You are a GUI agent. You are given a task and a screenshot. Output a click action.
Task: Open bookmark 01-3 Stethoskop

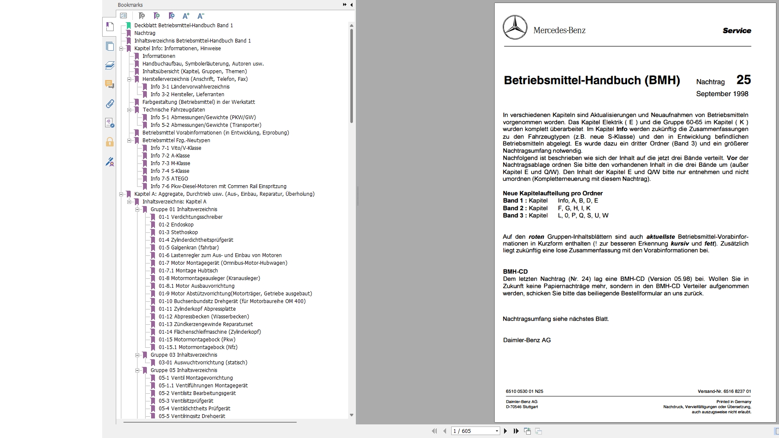[x=178, y=232]
